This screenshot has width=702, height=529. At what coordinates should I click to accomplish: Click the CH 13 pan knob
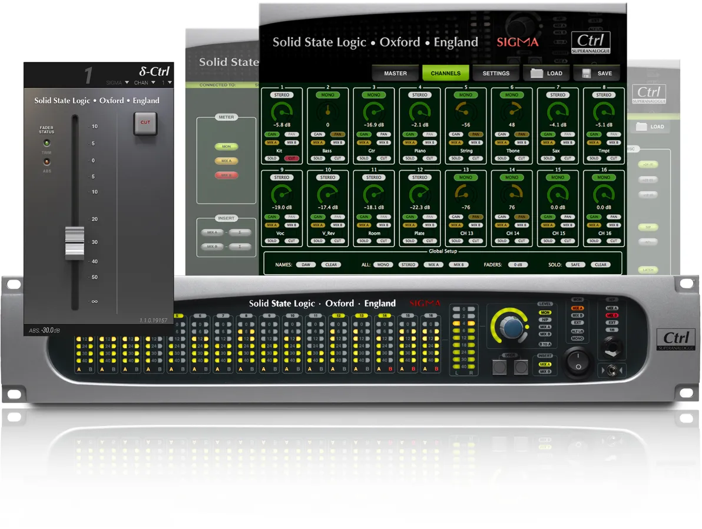point(466,194)
